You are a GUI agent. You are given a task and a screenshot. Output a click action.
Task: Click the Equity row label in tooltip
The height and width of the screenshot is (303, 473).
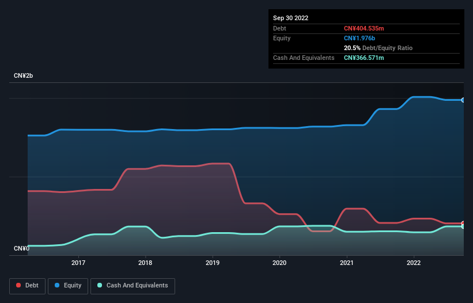point(282,38)
